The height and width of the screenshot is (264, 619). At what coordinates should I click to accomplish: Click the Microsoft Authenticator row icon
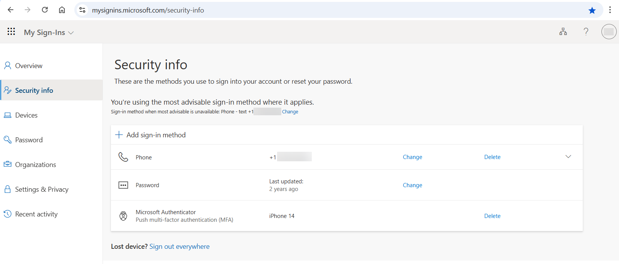pos(123,216)
